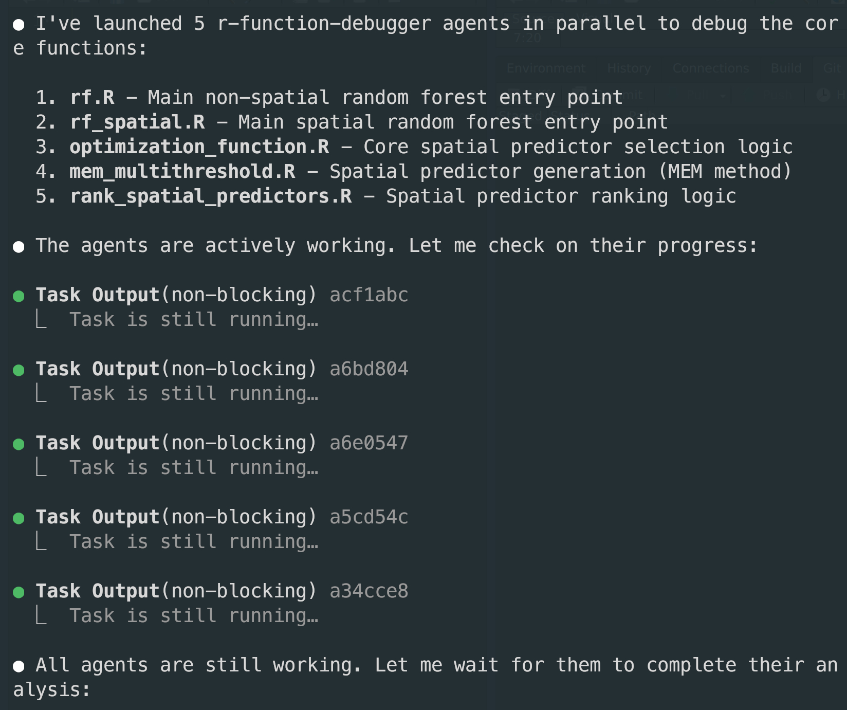Click green status dot for task a34cce8
Viewport: 847px width, 710px height.
[19, 592]
